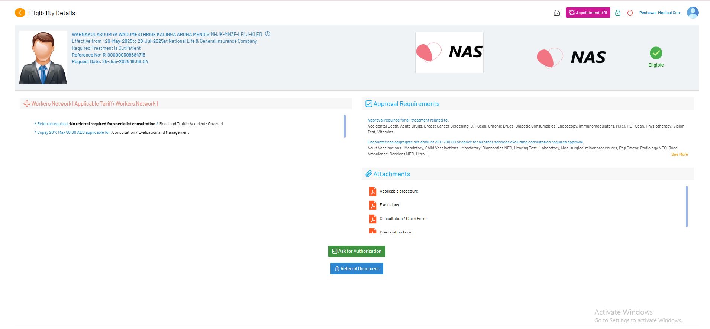Click the Attachments list scrollbar
710x329 pixels.
tap(687, 206)
